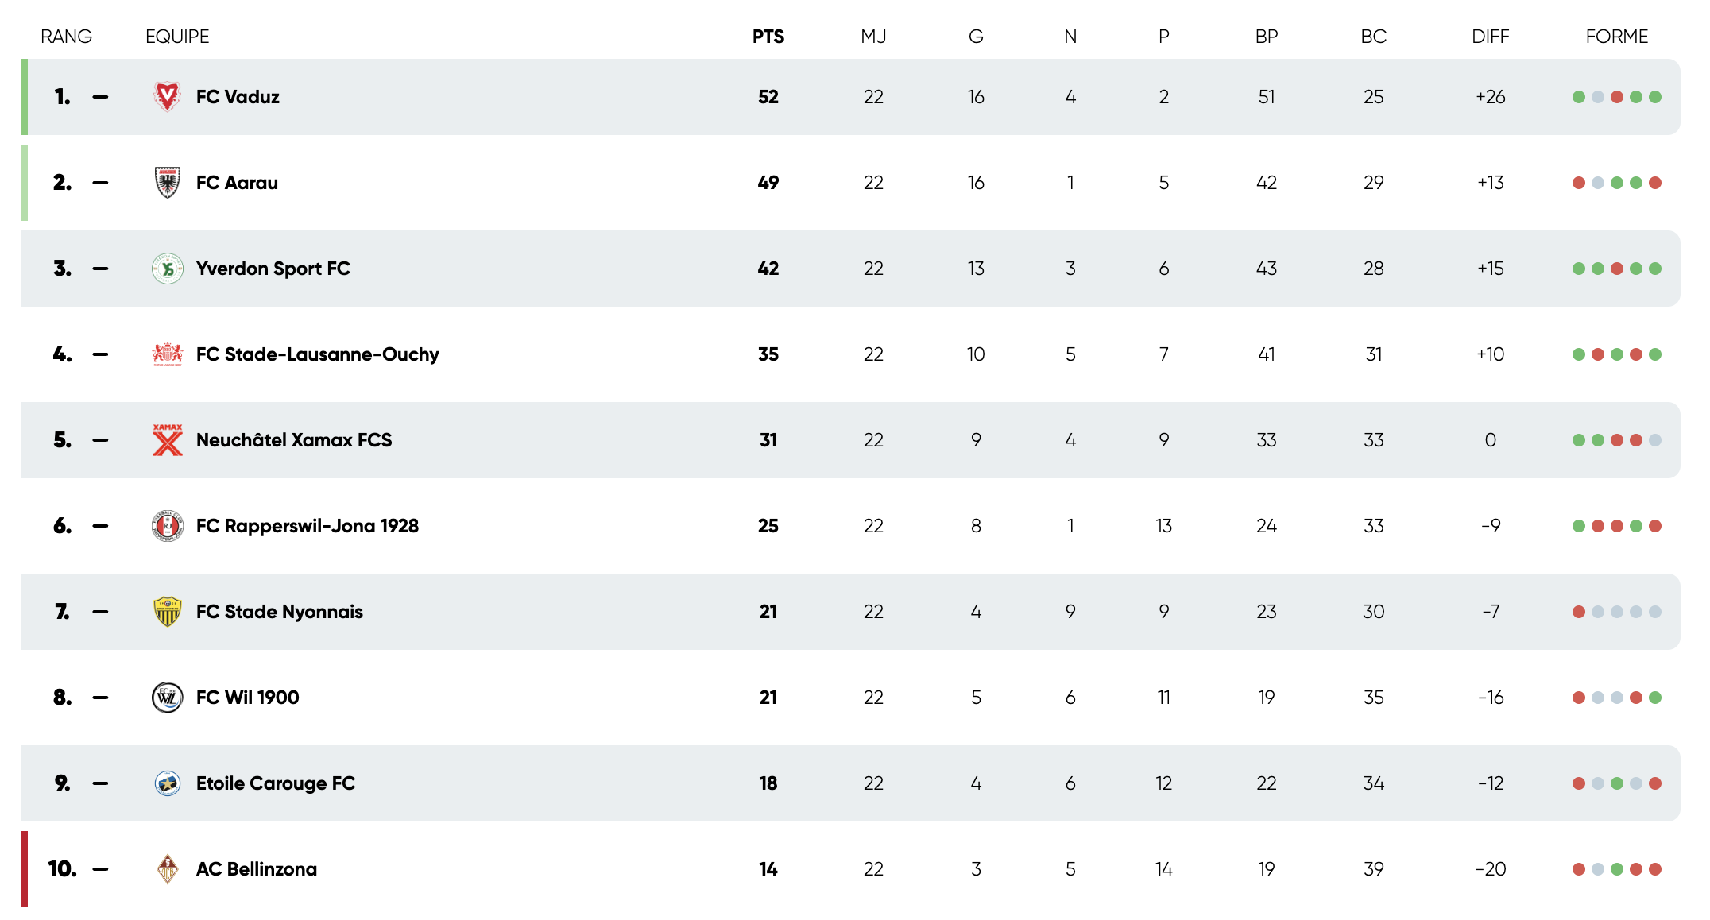The width and height of the screenshot is (1710, 920).
Task: Click the AC Bellinzona crest
Action: pyautogui.click(x=167, y=869)
